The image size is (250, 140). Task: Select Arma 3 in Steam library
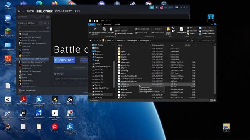pyautogui.click(x=25, y=34)
